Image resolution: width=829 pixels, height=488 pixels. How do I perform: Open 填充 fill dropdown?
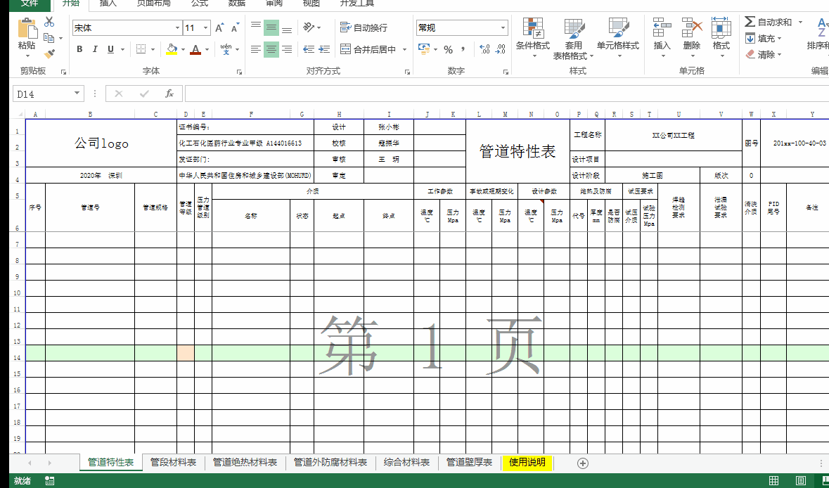(764, 38)
